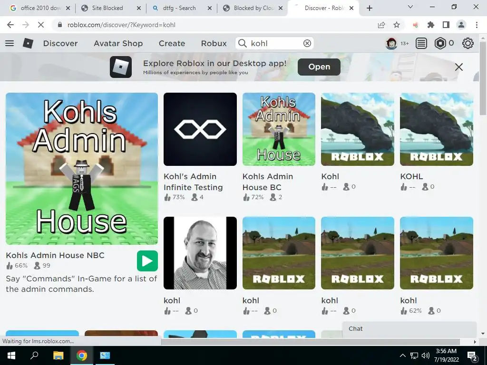Click the search magnifier icon
The height and width of the screenshot is (365, 487).
(x=242, y=43)
